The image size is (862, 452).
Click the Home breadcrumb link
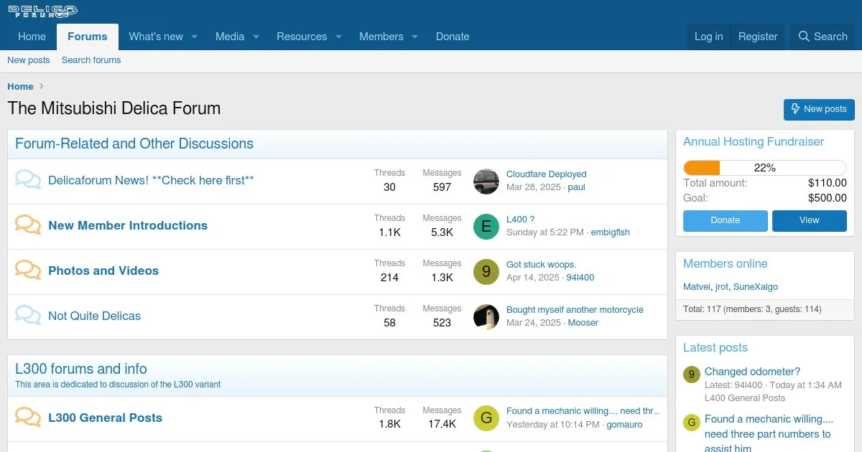[x=20, y=86]
